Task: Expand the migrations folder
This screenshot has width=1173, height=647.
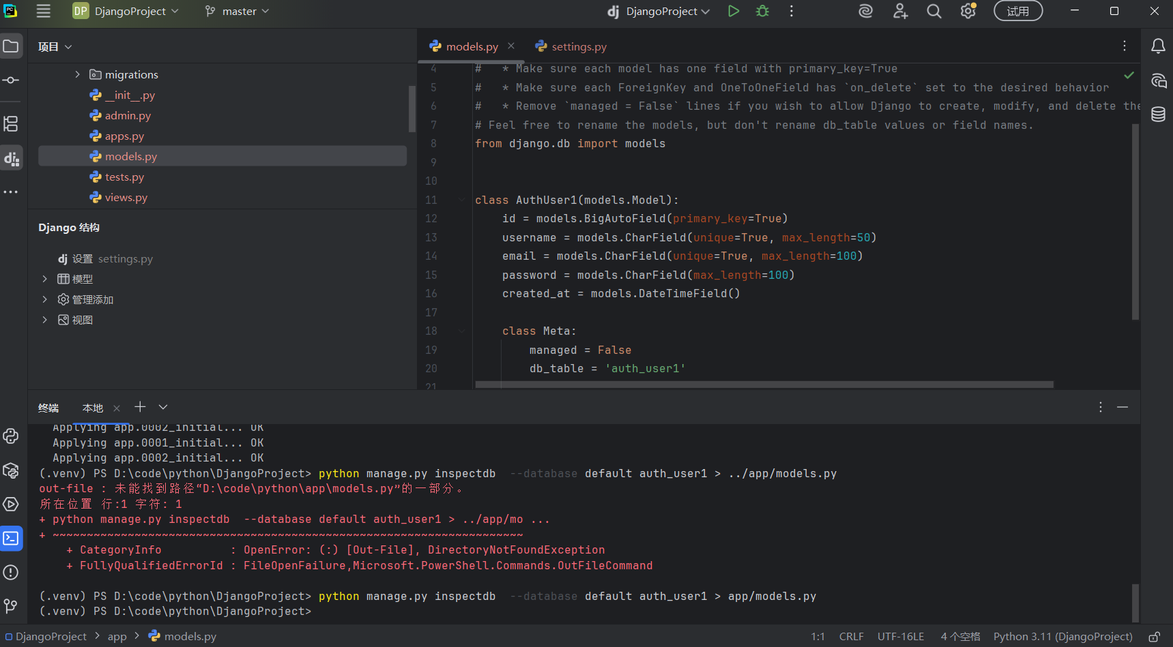Action: pyautogui.click(x=77, y=74)
